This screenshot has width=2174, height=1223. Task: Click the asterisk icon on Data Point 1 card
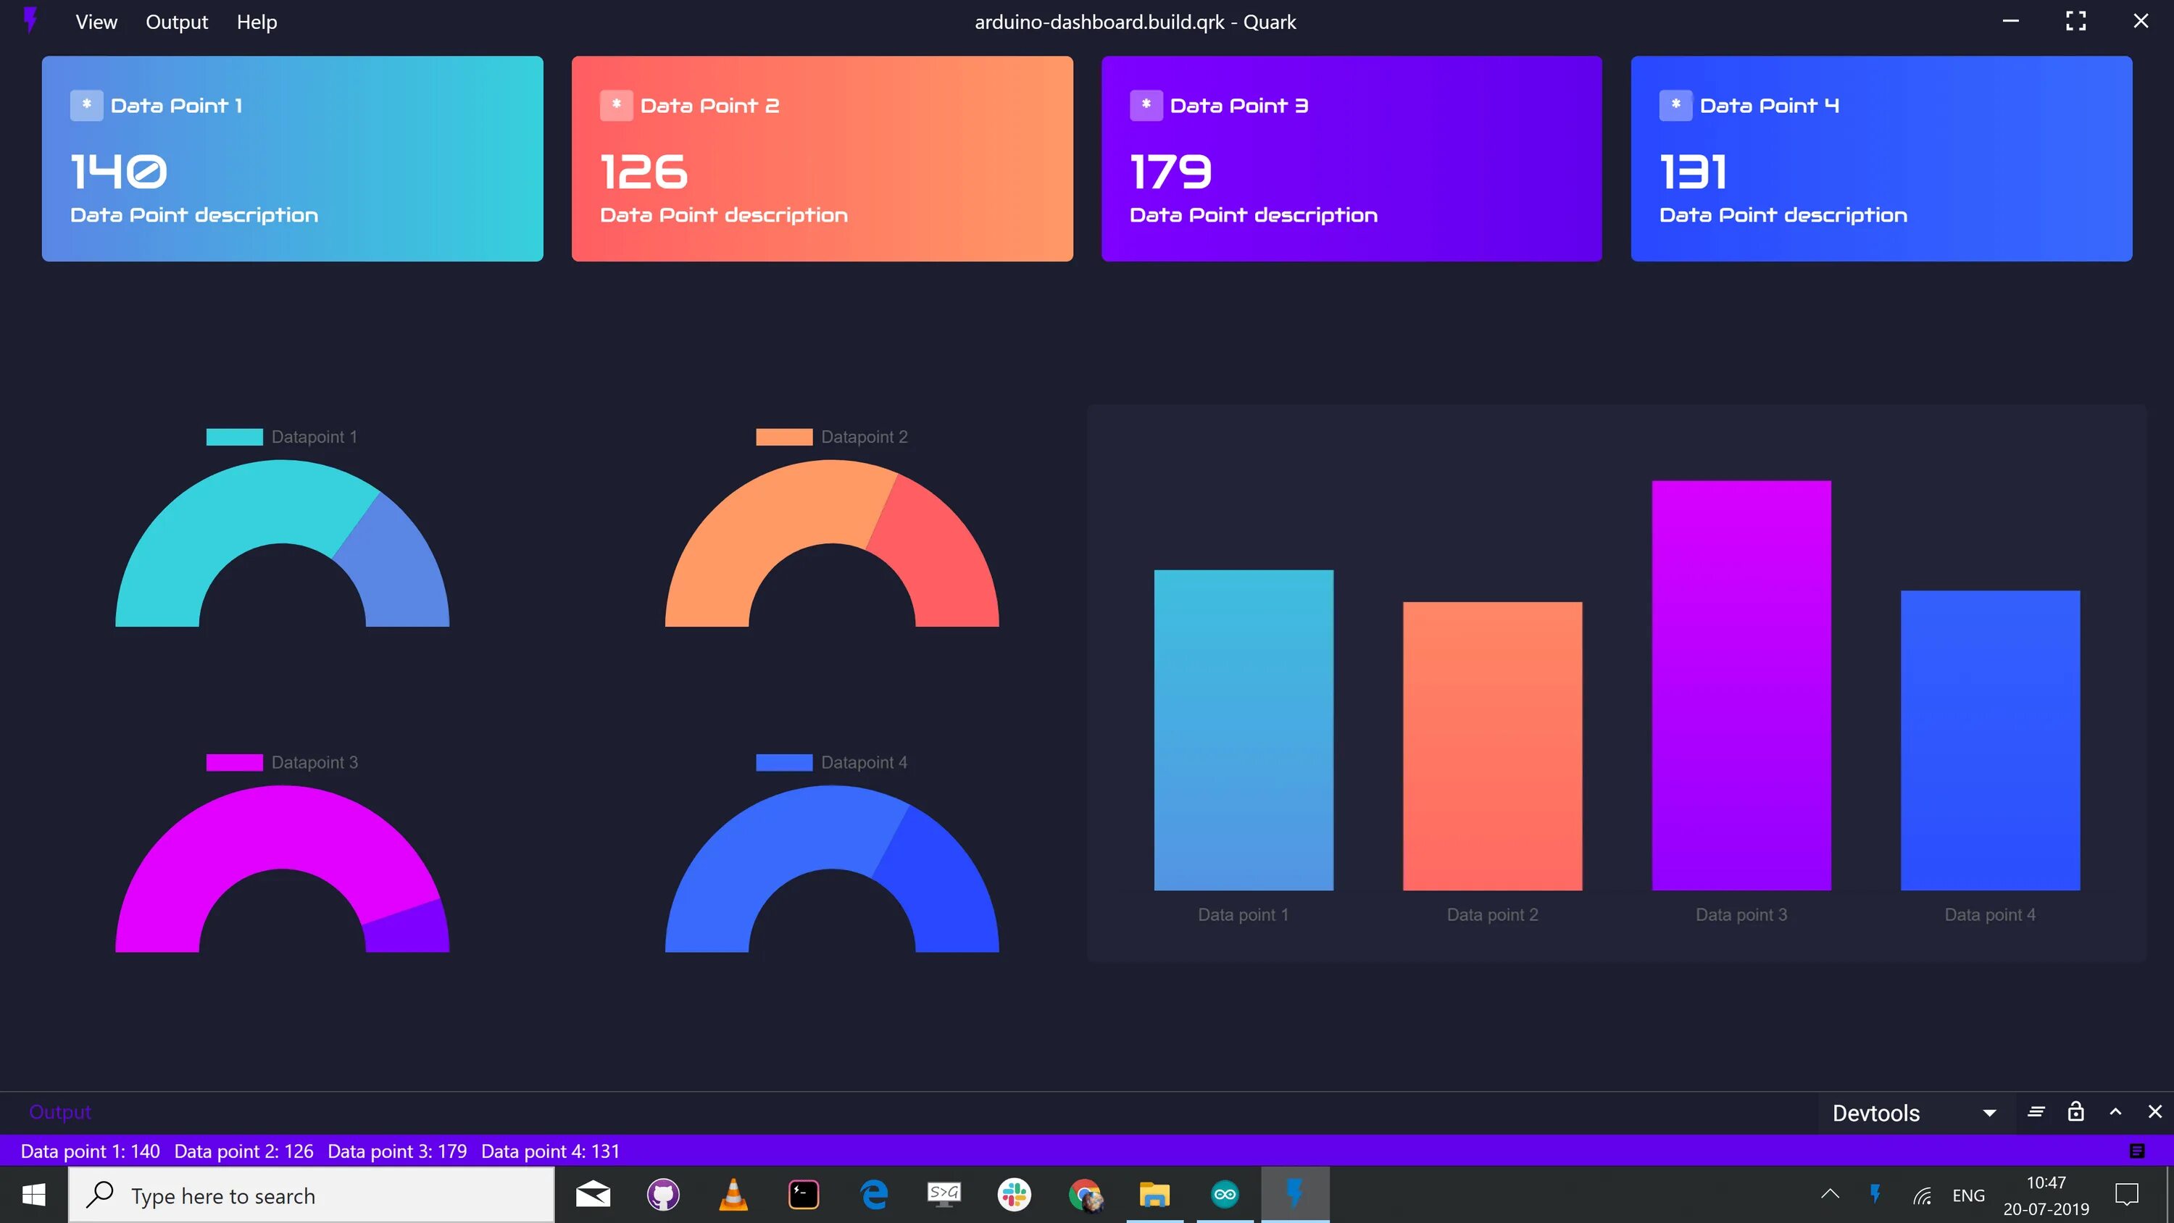86,106
